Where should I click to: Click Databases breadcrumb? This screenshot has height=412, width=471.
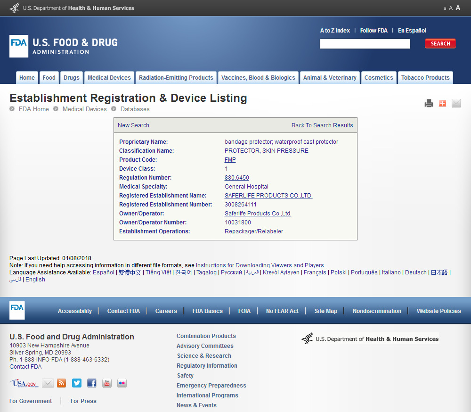pos(135,109)
